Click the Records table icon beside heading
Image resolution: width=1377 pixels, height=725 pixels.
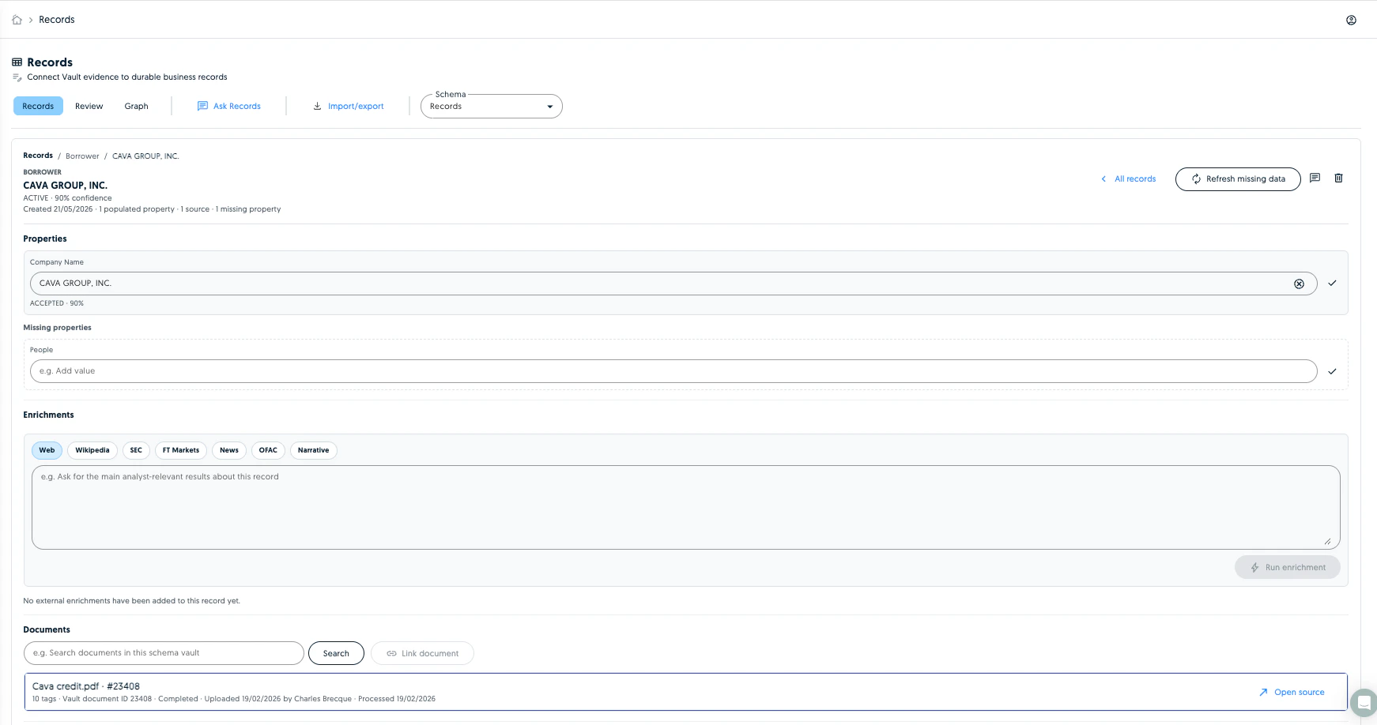17,62
